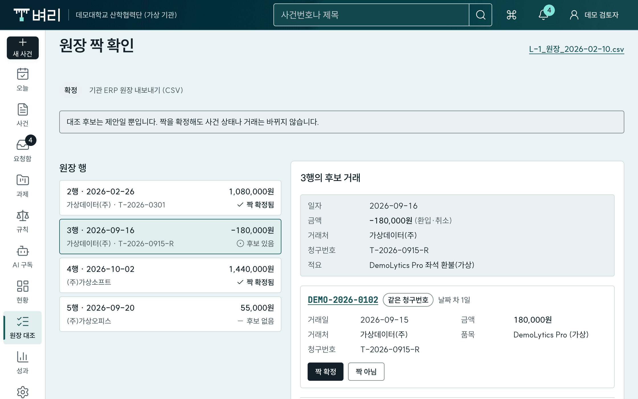Open the notifications bell
This screenshot has height=399, width=638.
point(543,15)
